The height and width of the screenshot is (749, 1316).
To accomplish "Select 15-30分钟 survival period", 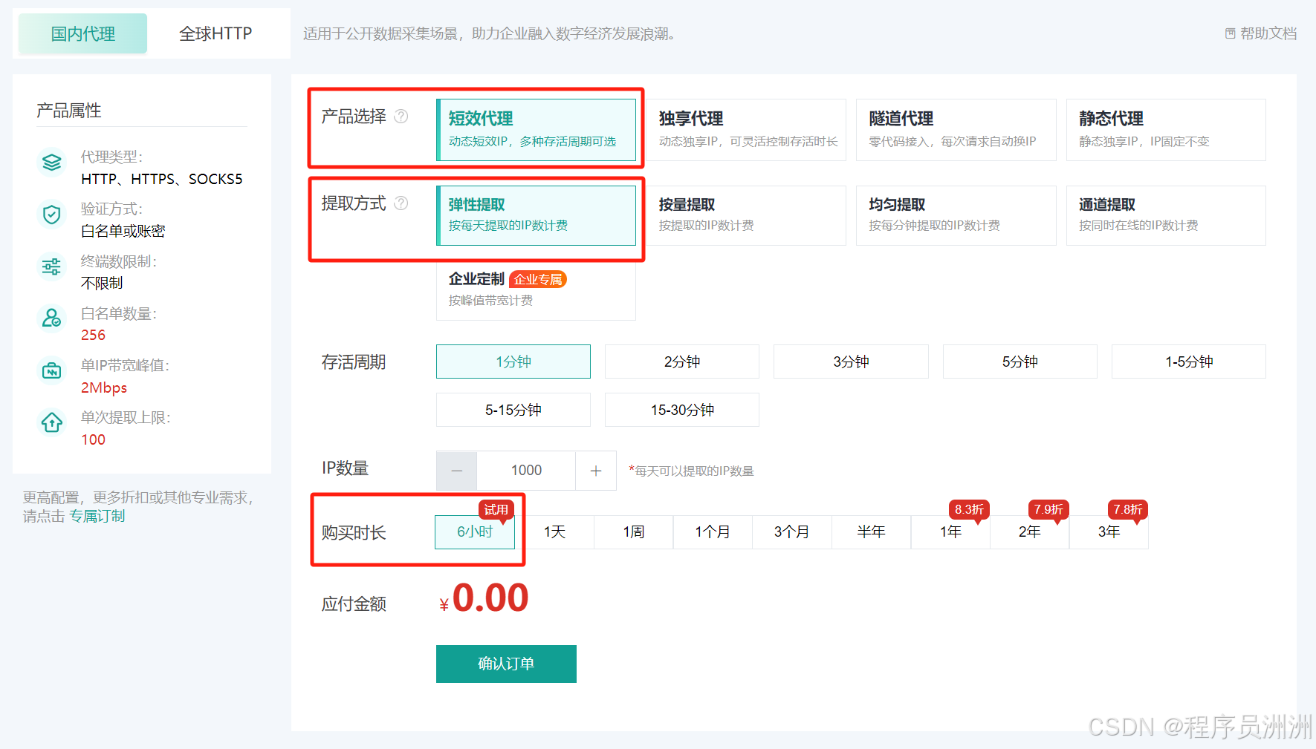I will pyautogui.click(x=682, y=410).
